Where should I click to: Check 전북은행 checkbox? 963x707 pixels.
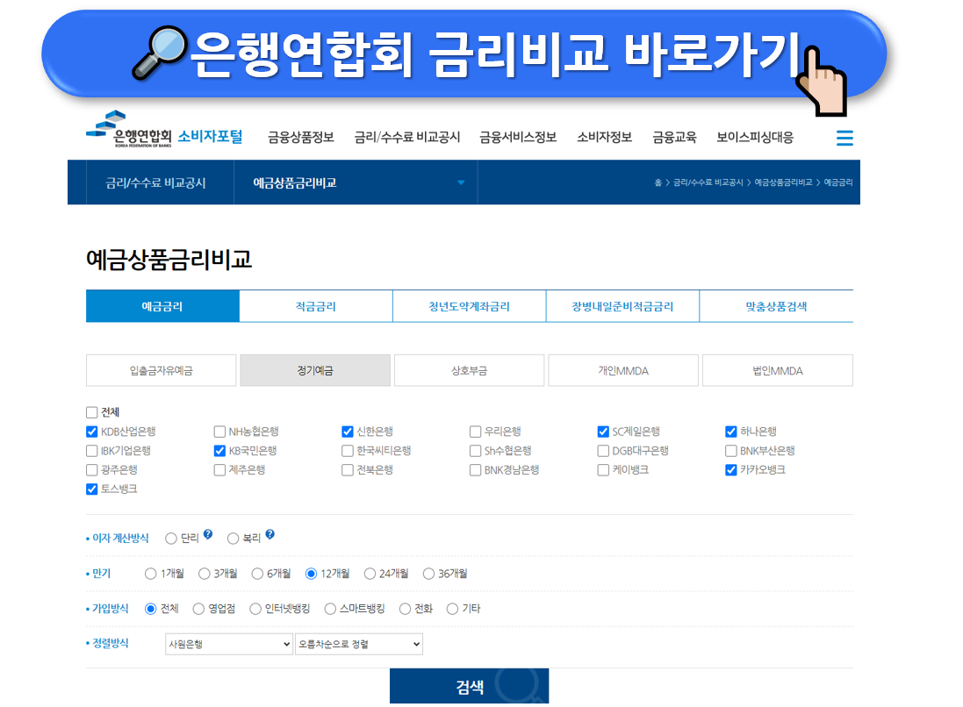tap(348, 470)
